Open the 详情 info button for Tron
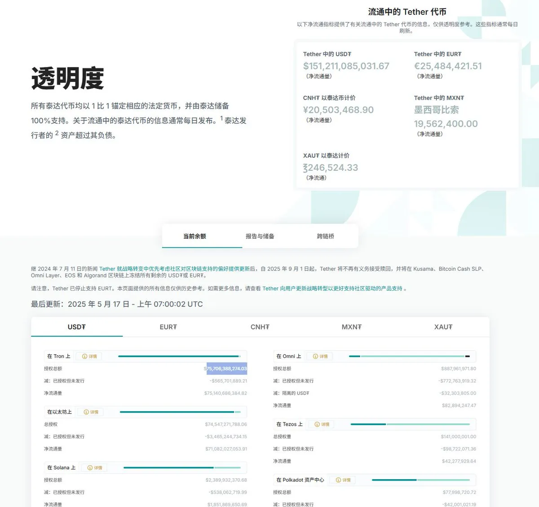This screenshot has height=507, width=539. coord(90,356)
